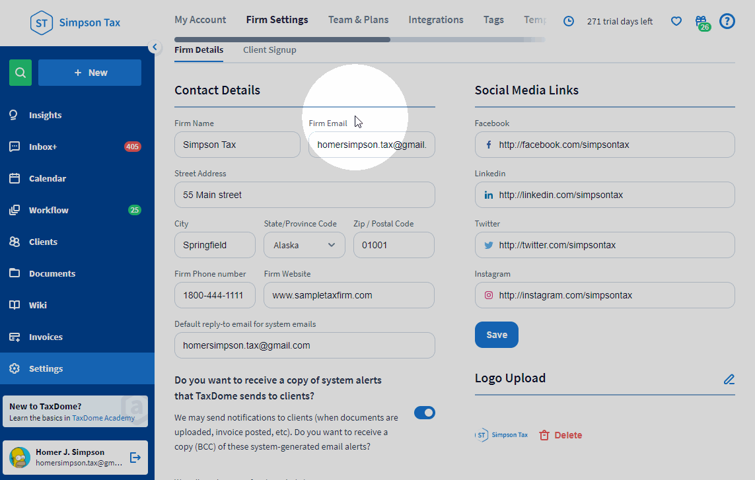
Task: Delete the uploaded logo
Action: pos(561,435)
